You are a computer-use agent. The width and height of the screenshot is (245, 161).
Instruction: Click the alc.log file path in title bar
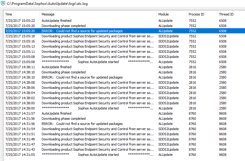point(47,4)
